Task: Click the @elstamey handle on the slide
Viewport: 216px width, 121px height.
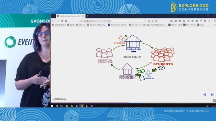Action: 60,99
